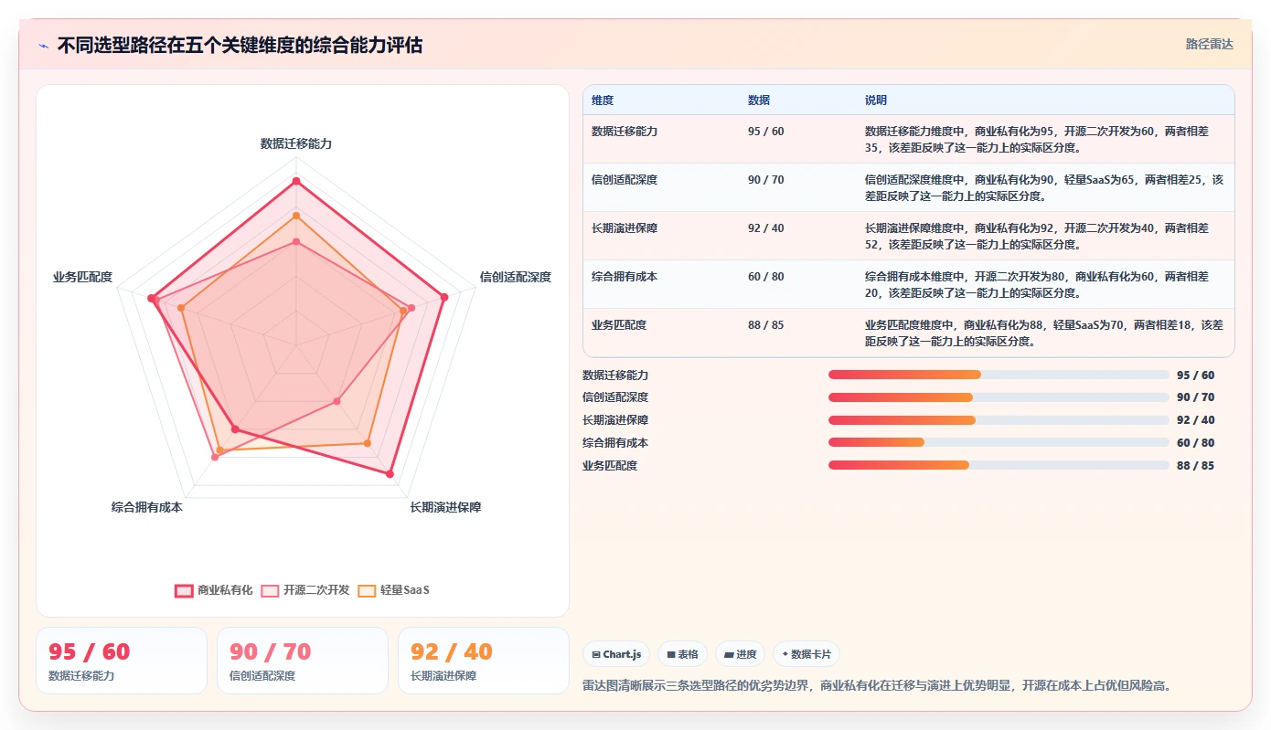Click the 综合拥有成本 progress bar

(999, 442)
